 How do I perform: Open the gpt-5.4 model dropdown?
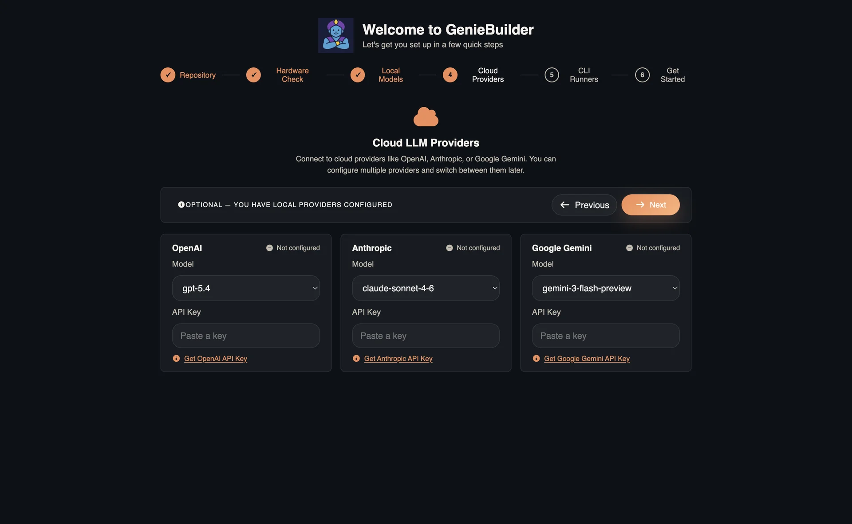pyautogui.click(x=246, y=288)
